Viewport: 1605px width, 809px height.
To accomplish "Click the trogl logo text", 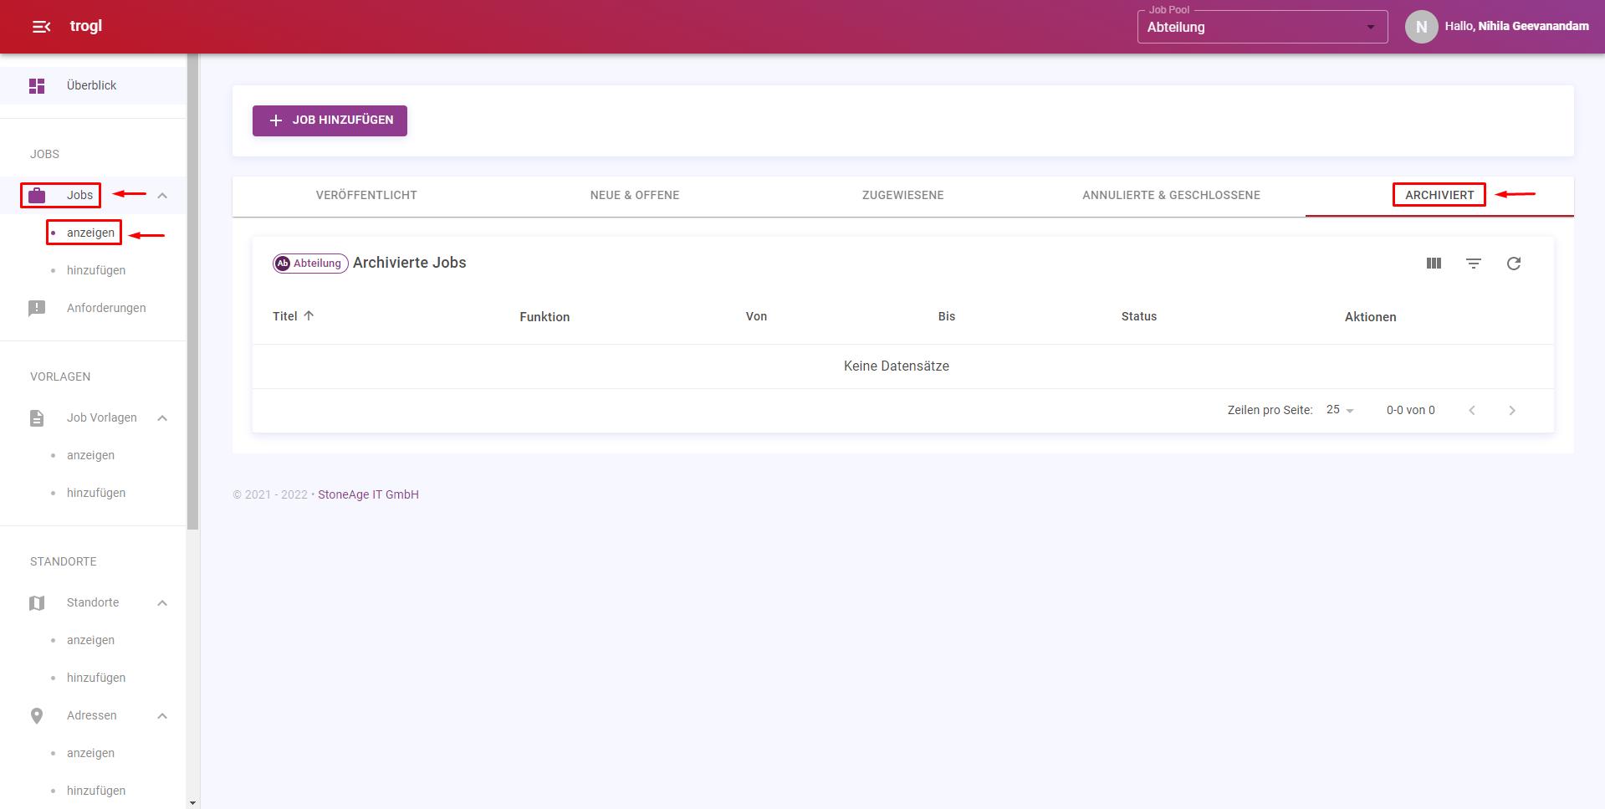I will (x=86, y=26).
